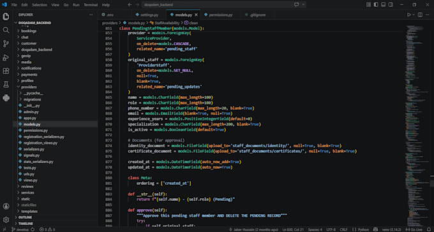Open editor More Actions ellipsis
The width and height of the screenshot is (434, 232).
coord(428,15)
